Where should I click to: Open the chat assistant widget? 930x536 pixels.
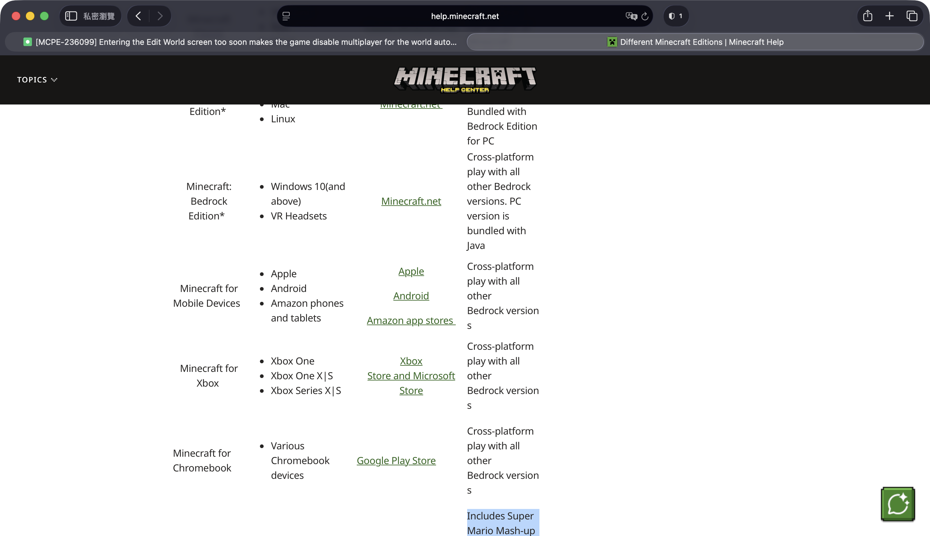point(898,504)
